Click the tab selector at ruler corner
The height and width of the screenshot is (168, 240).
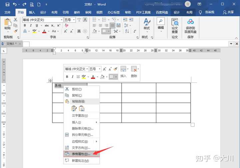(x=4, y=50)
